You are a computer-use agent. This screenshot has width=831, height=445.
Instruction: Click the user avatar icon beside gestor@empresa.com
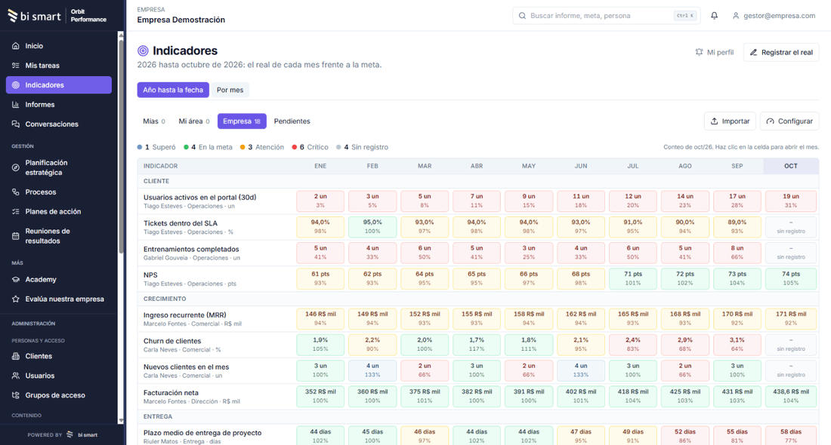coord(736,16)
